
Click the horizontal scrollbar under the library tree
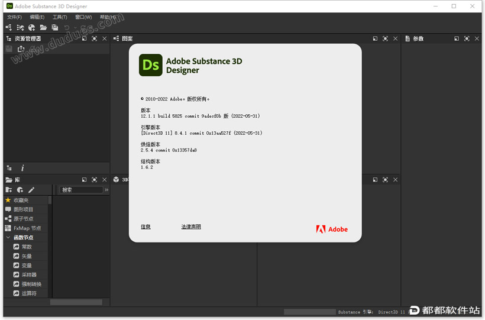click(76, 302)
